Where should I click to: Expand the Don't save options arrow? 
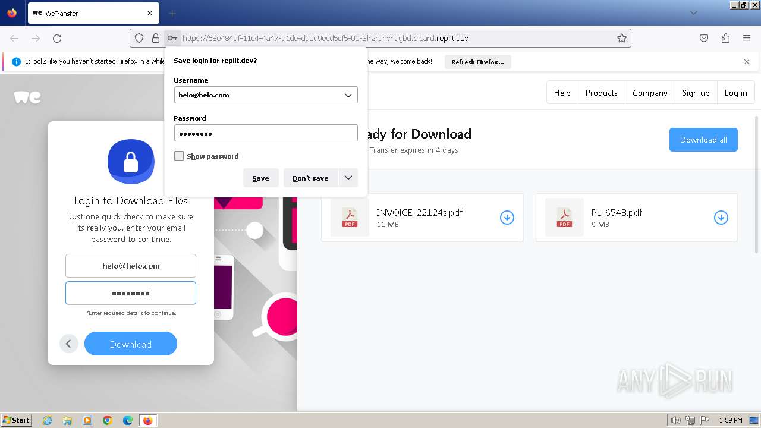point(348,178)
